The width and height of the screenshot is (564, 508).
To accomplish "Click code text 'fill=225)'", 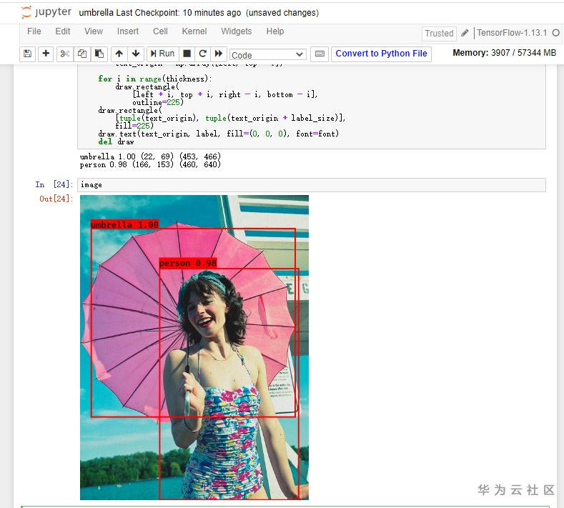I will pos(134,126).
